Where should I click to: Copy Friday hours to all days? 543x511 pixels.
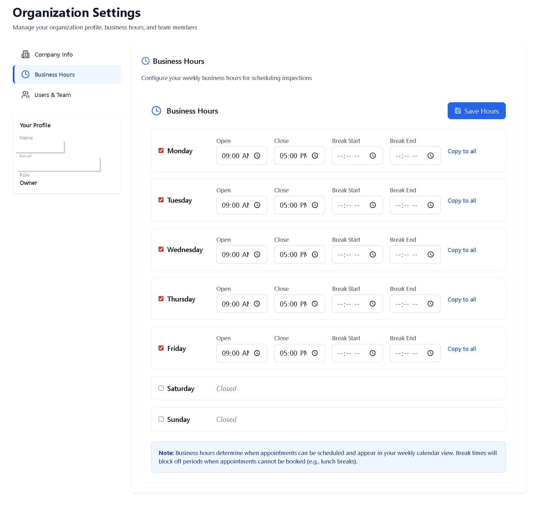[x=462, y=349]
